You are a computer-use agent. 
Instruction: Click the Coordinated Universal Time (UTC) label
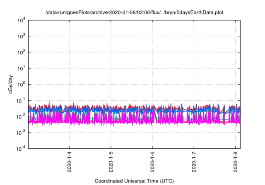point(134,181)
